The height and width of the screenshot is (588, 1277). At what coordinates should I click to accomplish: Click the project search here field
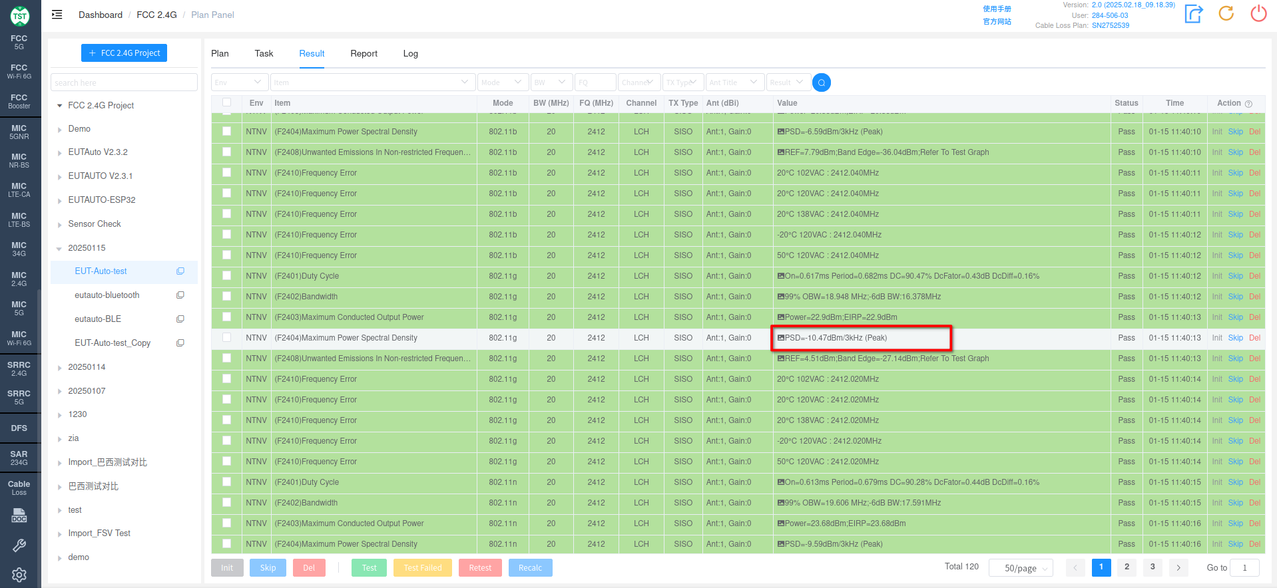(124, 82)
